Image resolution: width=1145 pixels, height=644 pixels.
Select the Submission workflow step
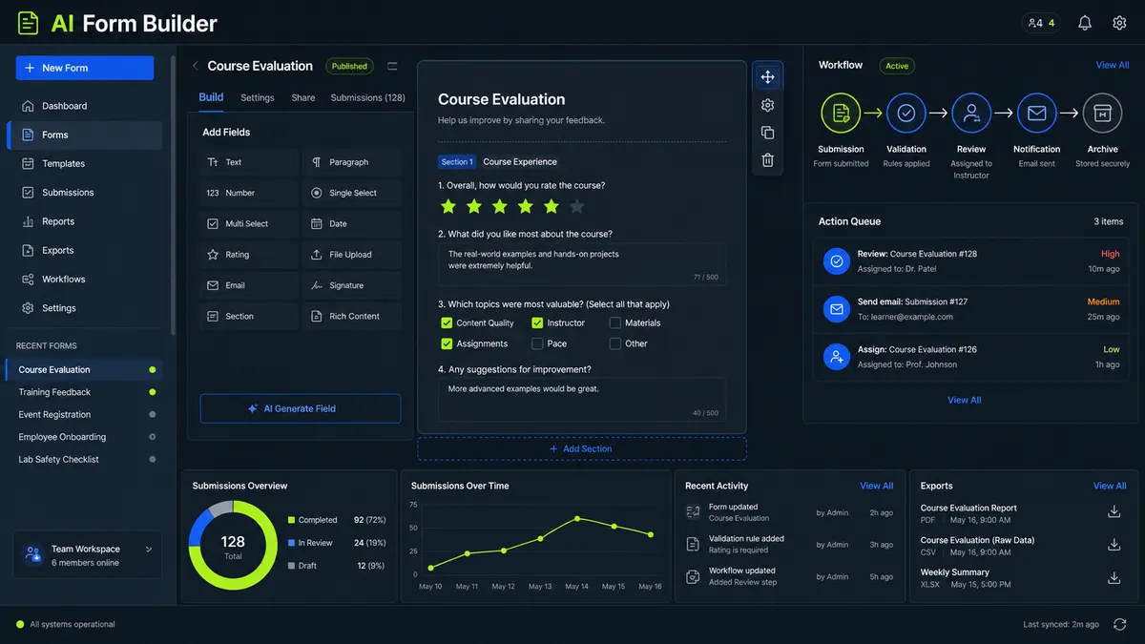click(x=841, y=113)
